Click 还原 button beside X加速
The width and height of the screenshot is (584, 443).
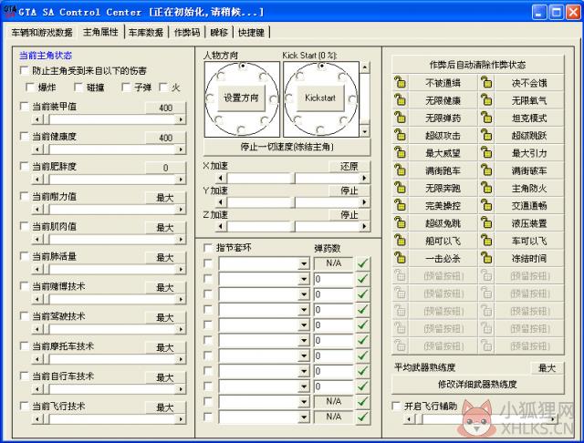[349, 166]
